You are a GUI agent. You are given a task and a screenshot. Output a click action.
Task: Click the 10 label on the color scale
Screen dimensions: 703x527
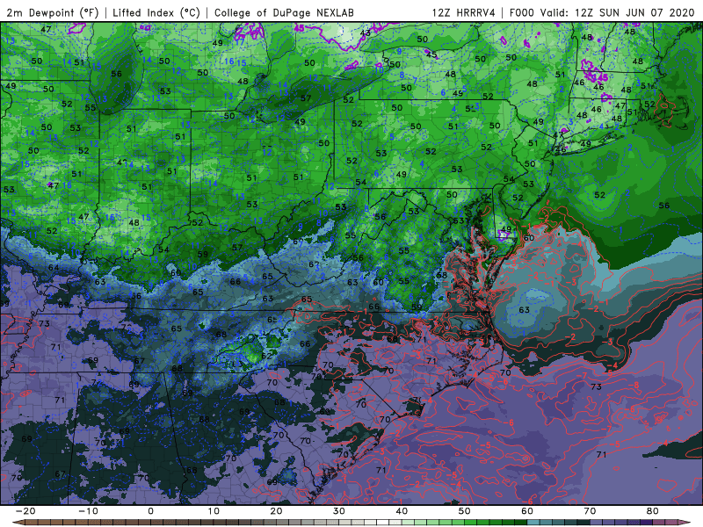tap(214, 511)
